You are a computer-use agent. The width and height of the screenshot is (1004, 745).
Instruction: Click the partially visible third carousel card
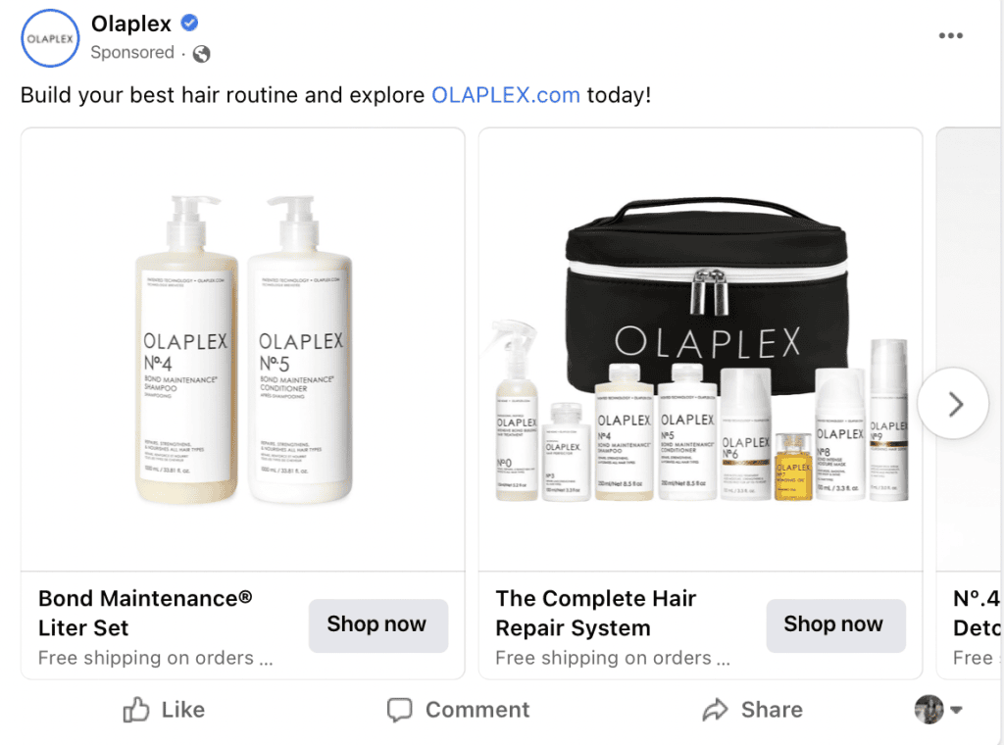(x=970, y=403)
